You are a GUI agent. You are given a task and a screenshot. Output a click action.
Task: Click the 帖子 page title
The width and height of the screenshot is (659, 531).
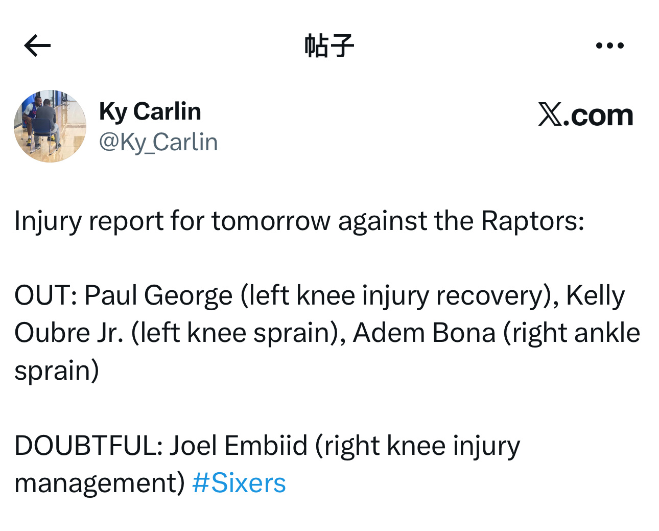(x=329, y=46)
